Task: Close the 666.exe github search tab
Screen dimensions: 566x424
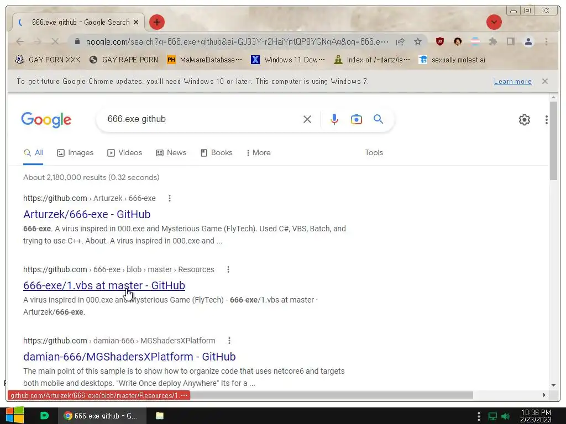Action: (x=136, y=22)
